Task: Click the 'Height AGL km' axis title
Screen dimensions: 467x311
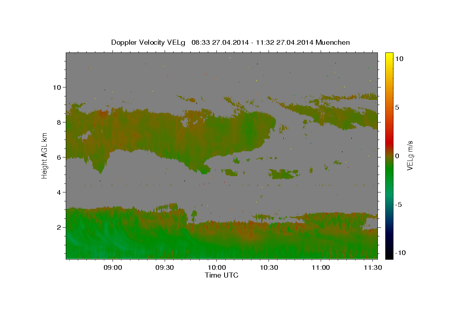Action: [44, 155]
